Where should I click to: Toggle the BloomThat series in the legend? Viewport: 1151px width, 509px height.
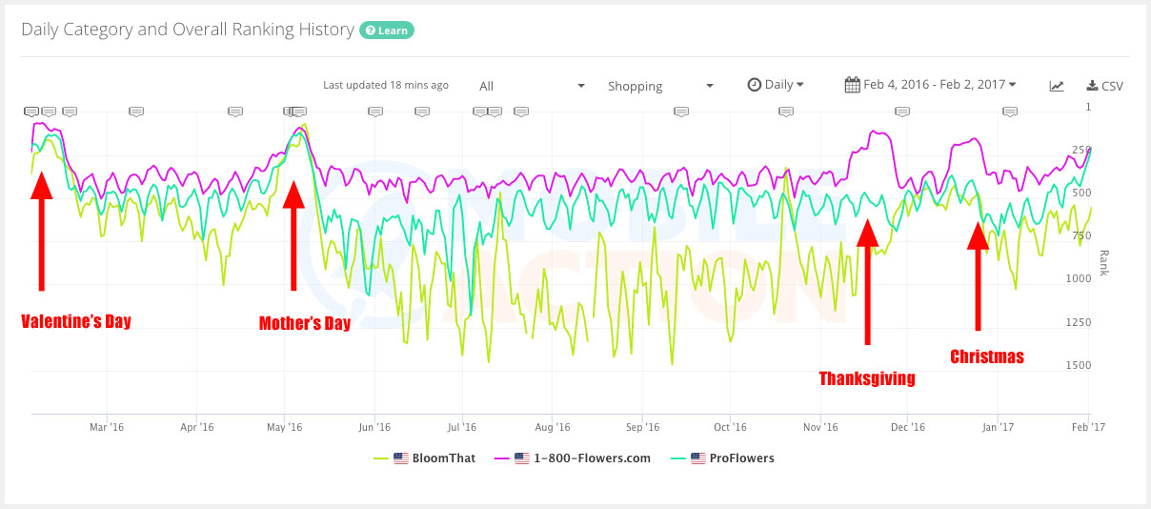[x=424, y=458]
